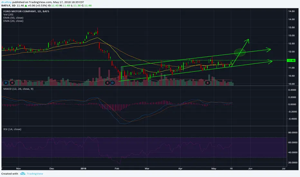Click the C:11.46 close value in header
Image resolution: width=300 pixels, height=177 pixels.
pos(87,5)
